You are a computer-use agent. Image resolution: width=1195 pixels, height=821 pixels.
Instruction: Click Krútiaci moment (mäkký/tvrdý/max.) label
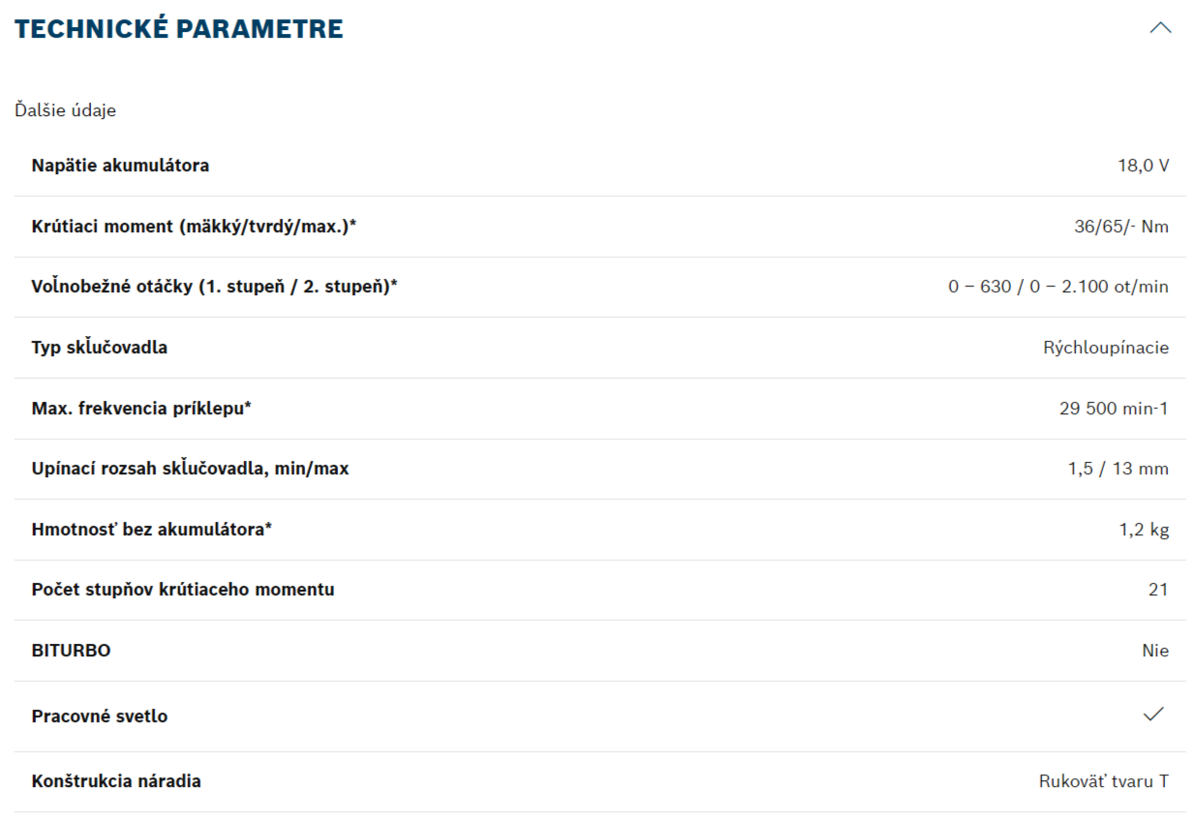coord(194,227)
